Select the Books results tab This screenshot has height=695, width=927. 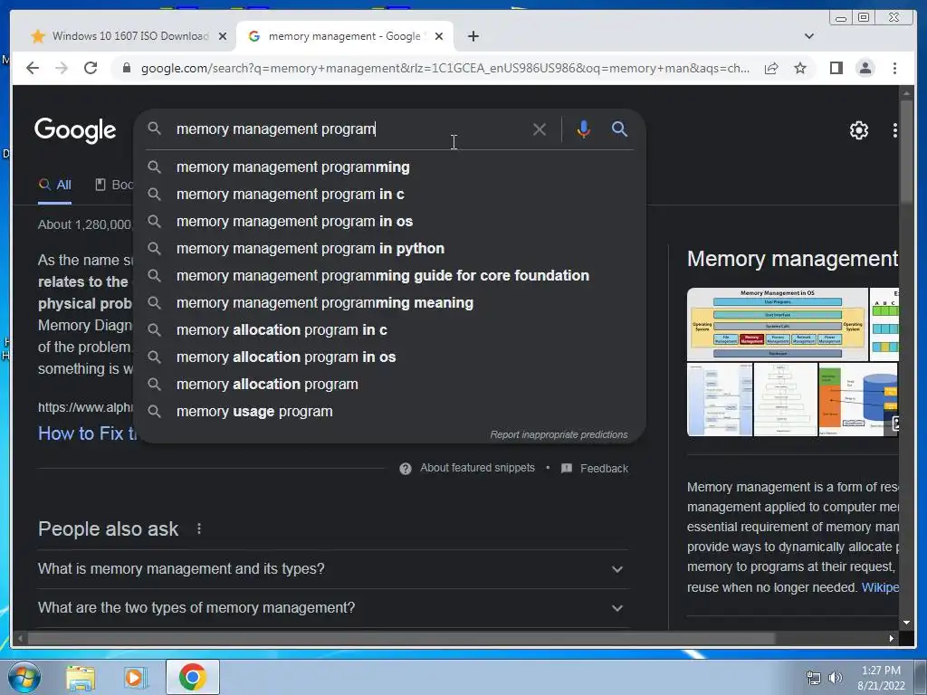[115, 185]
